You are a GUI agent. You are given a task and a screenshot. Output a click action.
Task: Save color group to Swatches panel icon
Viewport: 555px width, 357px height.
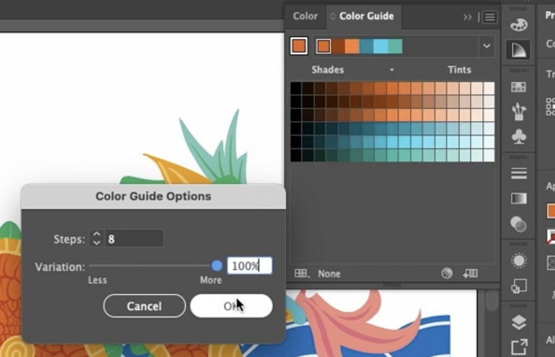471,273
